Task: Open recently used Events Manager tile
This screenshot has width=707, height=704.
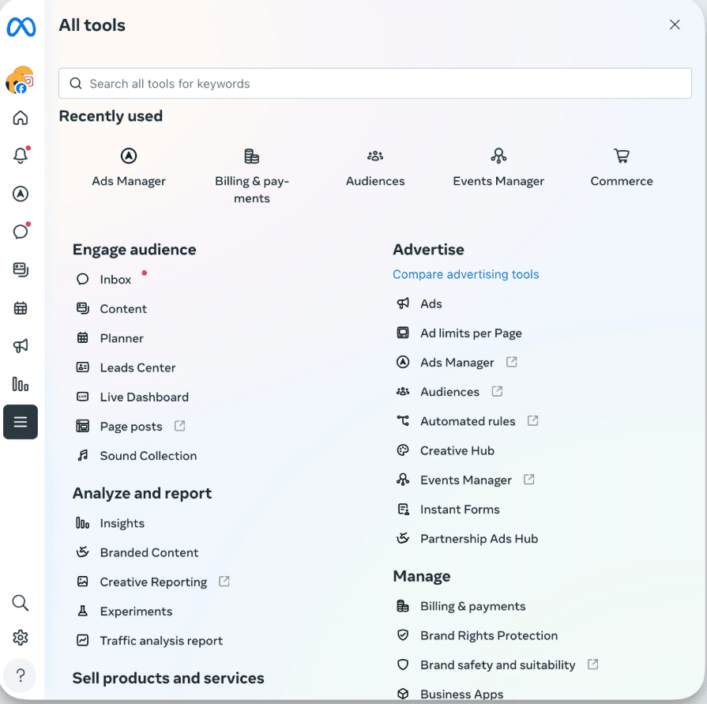Action: tap(498, 168)
